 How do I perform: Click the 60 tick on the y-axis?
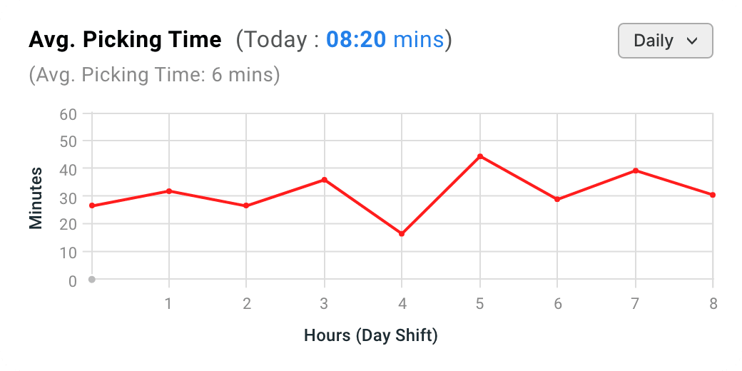[x=68, y=115]
